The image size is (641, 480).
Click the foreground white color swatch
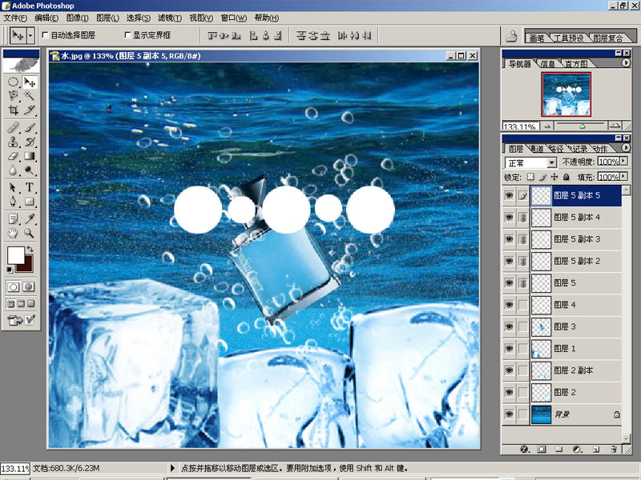pyautogui.click(x=15, y=255)
